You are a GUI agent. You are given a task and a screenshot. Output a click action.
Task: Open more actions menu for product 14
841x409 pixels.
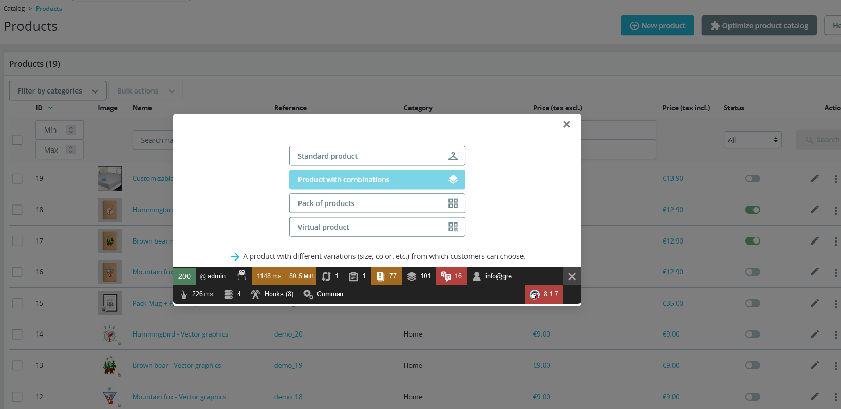(835, 334)
